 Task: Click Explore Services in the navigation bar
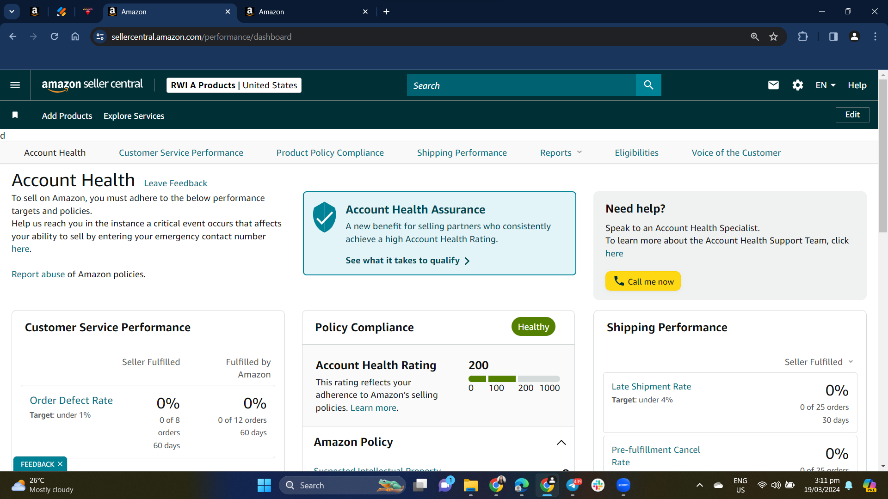point(134,116)
